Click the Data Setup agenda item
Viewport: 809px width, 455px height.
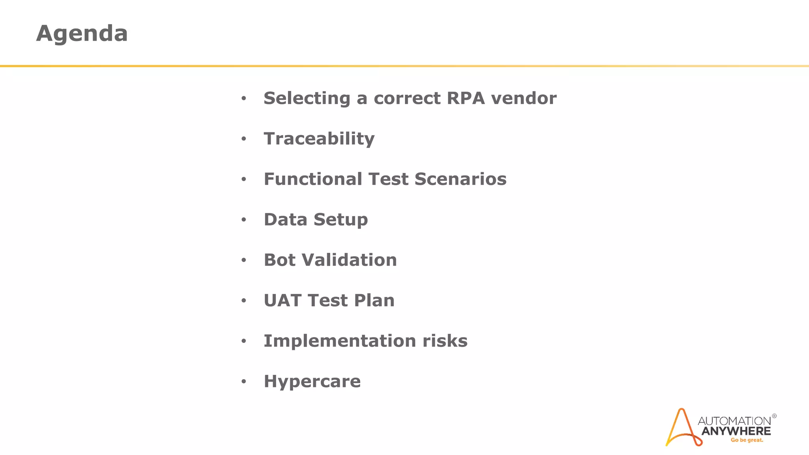316,220
